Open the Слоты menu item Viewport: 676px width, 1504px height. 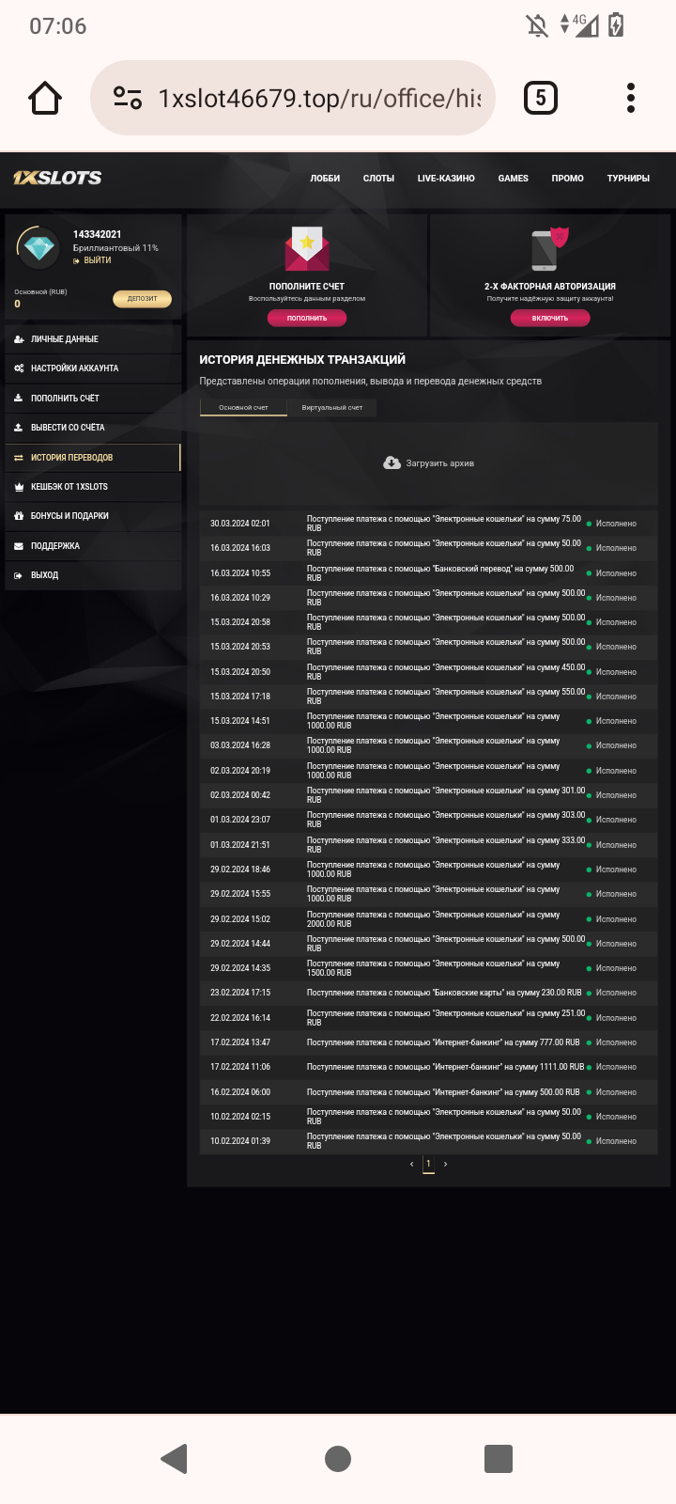[378, 179]
